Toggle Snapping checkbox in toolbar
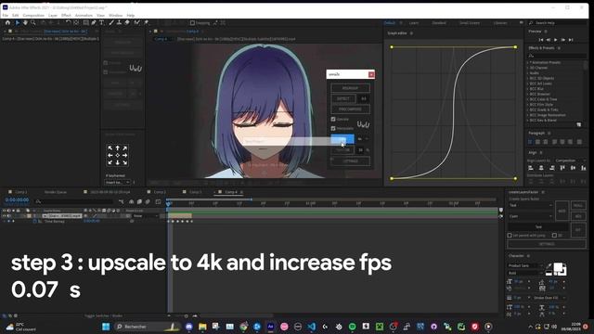Image resolution: width=594 pixels, height=334 pixels. [192, 23]
